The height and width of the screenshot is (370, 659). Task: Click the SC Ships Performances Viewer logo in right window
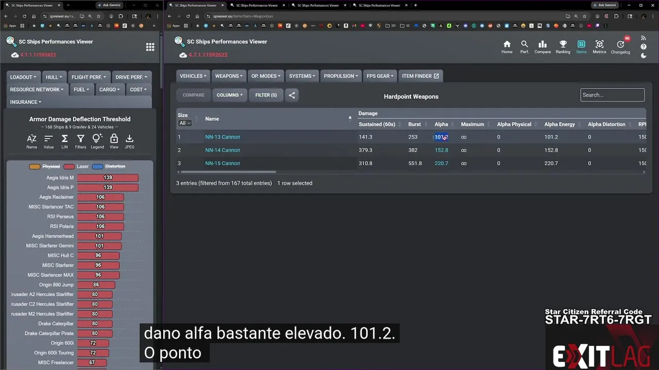pos(179,42)
